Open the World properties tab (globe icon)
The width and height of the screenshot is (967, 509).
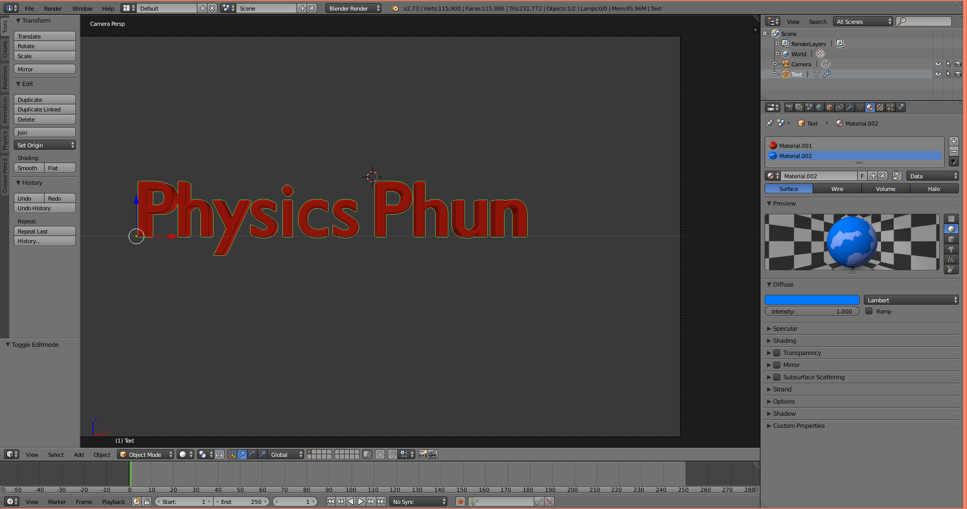click(819, 107)
